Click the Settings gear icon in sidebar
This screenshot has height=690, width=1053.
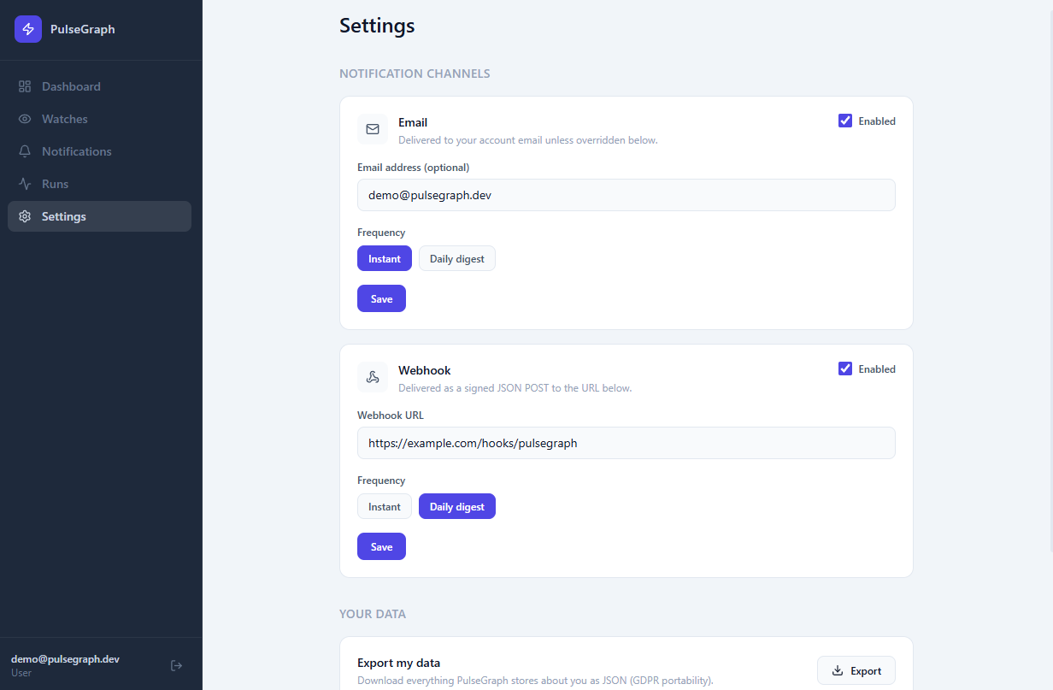25,216
